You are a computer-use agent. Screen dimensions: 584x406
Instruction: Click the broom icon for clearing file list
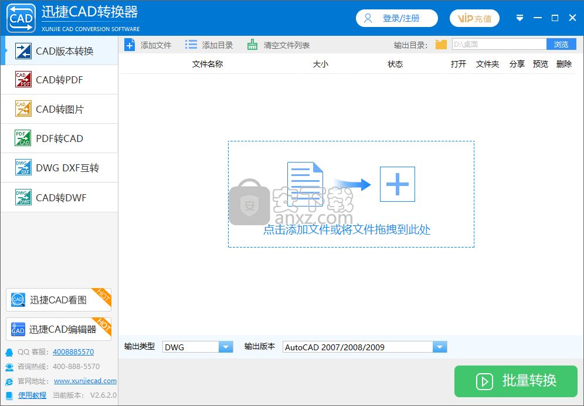[252, 45]
